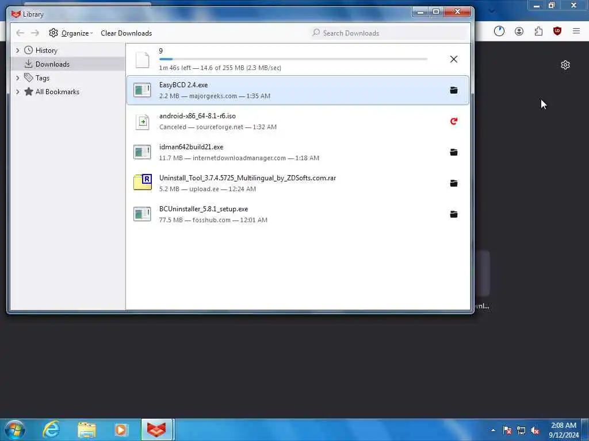Viewport: 589px width, 441px height.
Task: Open Windows Media Player from taskbar
Action: pos(121,430)
